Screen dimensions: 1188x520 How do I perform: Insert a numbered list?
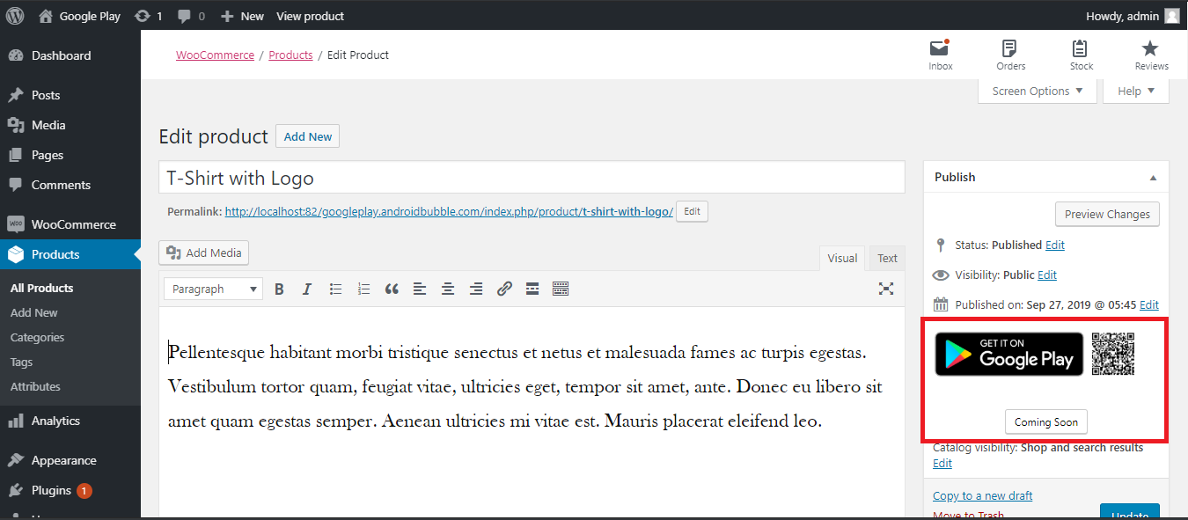tap(363, 289)
